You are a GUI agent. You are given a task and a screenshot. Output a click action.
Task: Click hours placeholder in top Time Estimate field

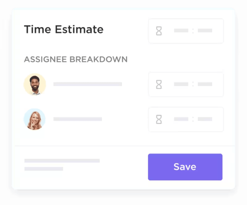(181, 31)
